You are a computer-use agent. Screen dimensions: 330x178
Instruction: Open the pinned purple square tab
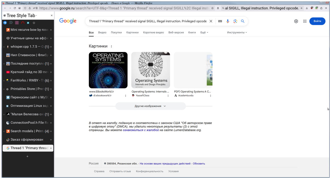(x=17, y=23)
